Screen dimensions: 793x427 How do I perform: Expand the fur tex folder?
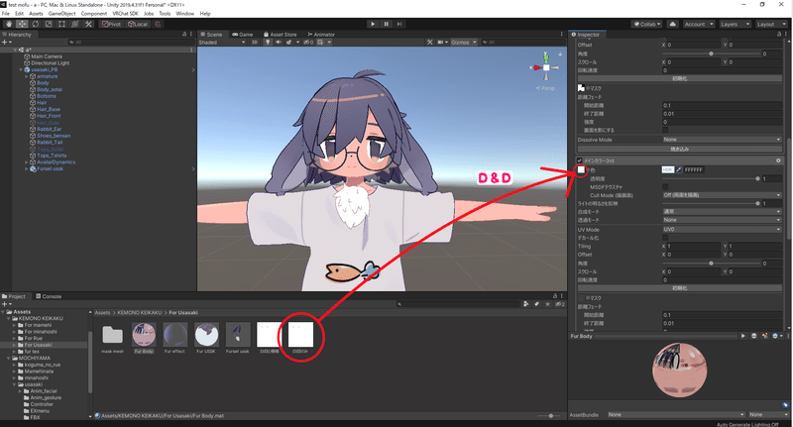pos(14,351)
